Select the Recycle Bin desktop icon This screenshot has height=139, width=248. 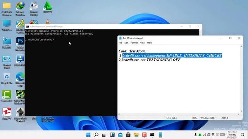point(7,78)
